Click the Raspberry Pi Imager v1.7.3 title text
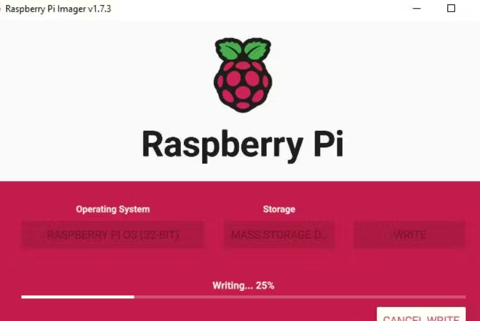 click(x=58, y=9)
